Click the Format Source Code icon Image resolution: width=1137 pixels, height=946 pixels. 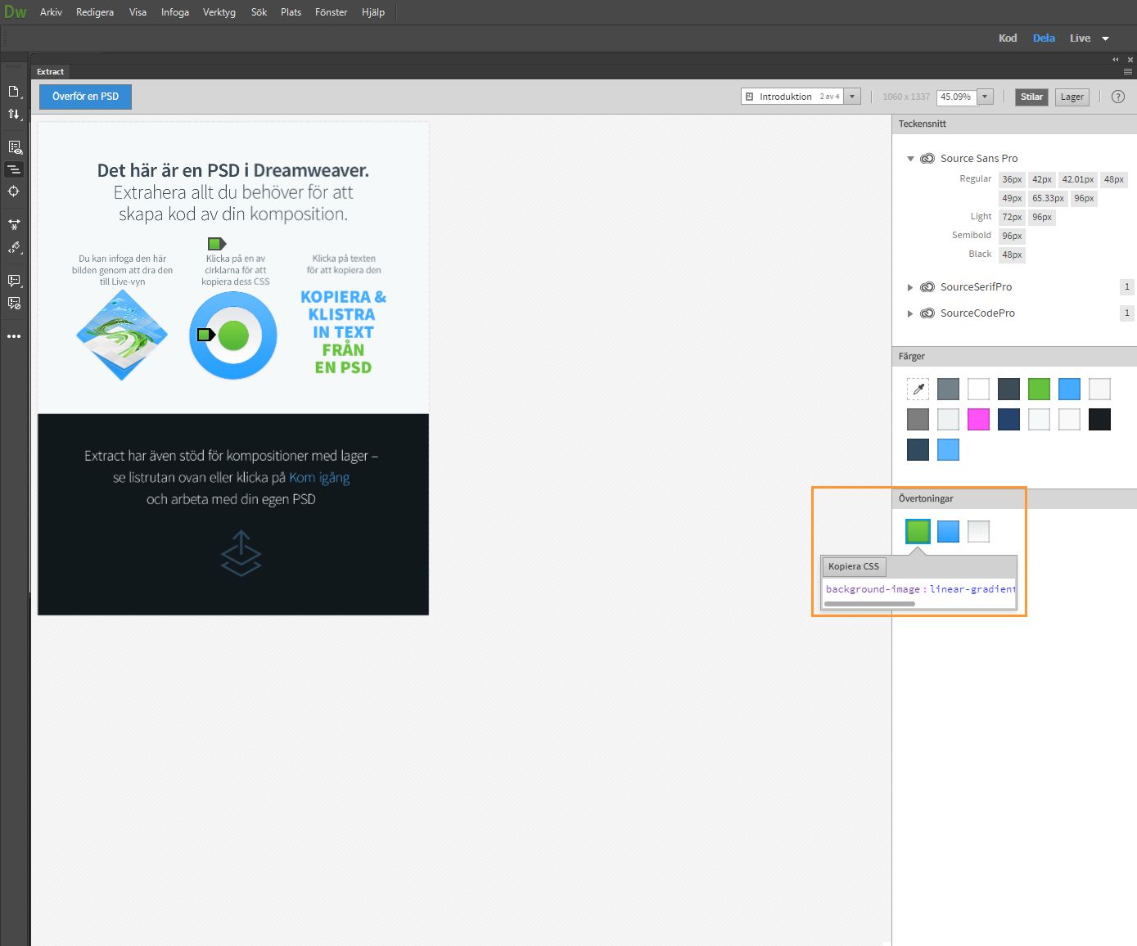pos(14,247)
